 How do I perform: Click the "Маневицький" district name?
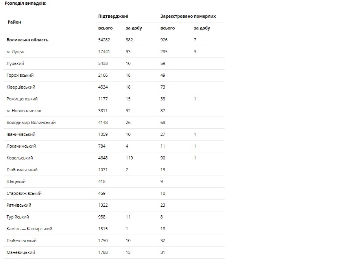click(21, 252)
